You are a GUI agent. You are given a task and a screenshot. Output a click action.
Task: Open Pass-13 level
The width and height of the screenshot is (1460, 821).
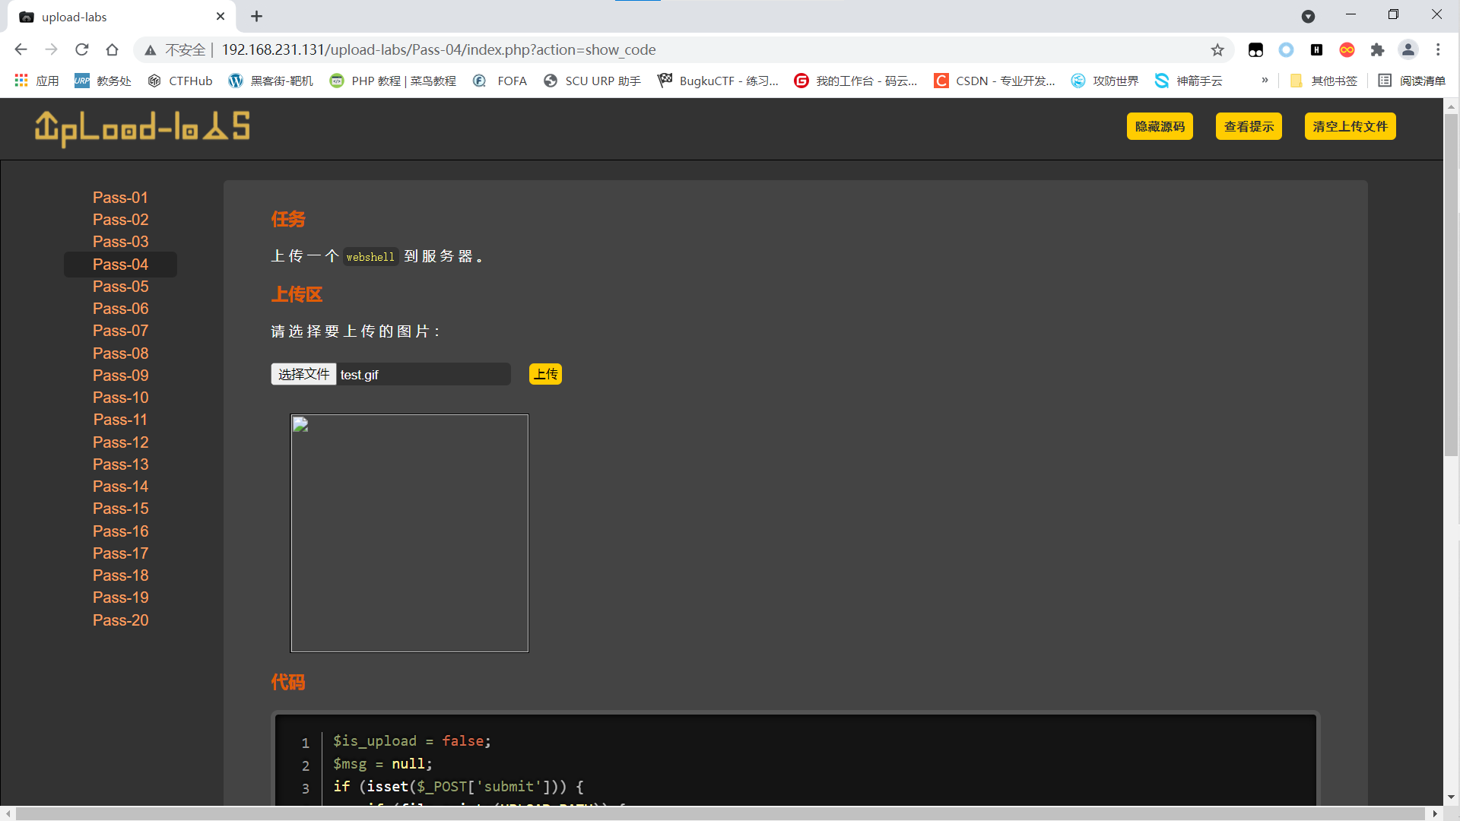(x=120, y=464)
